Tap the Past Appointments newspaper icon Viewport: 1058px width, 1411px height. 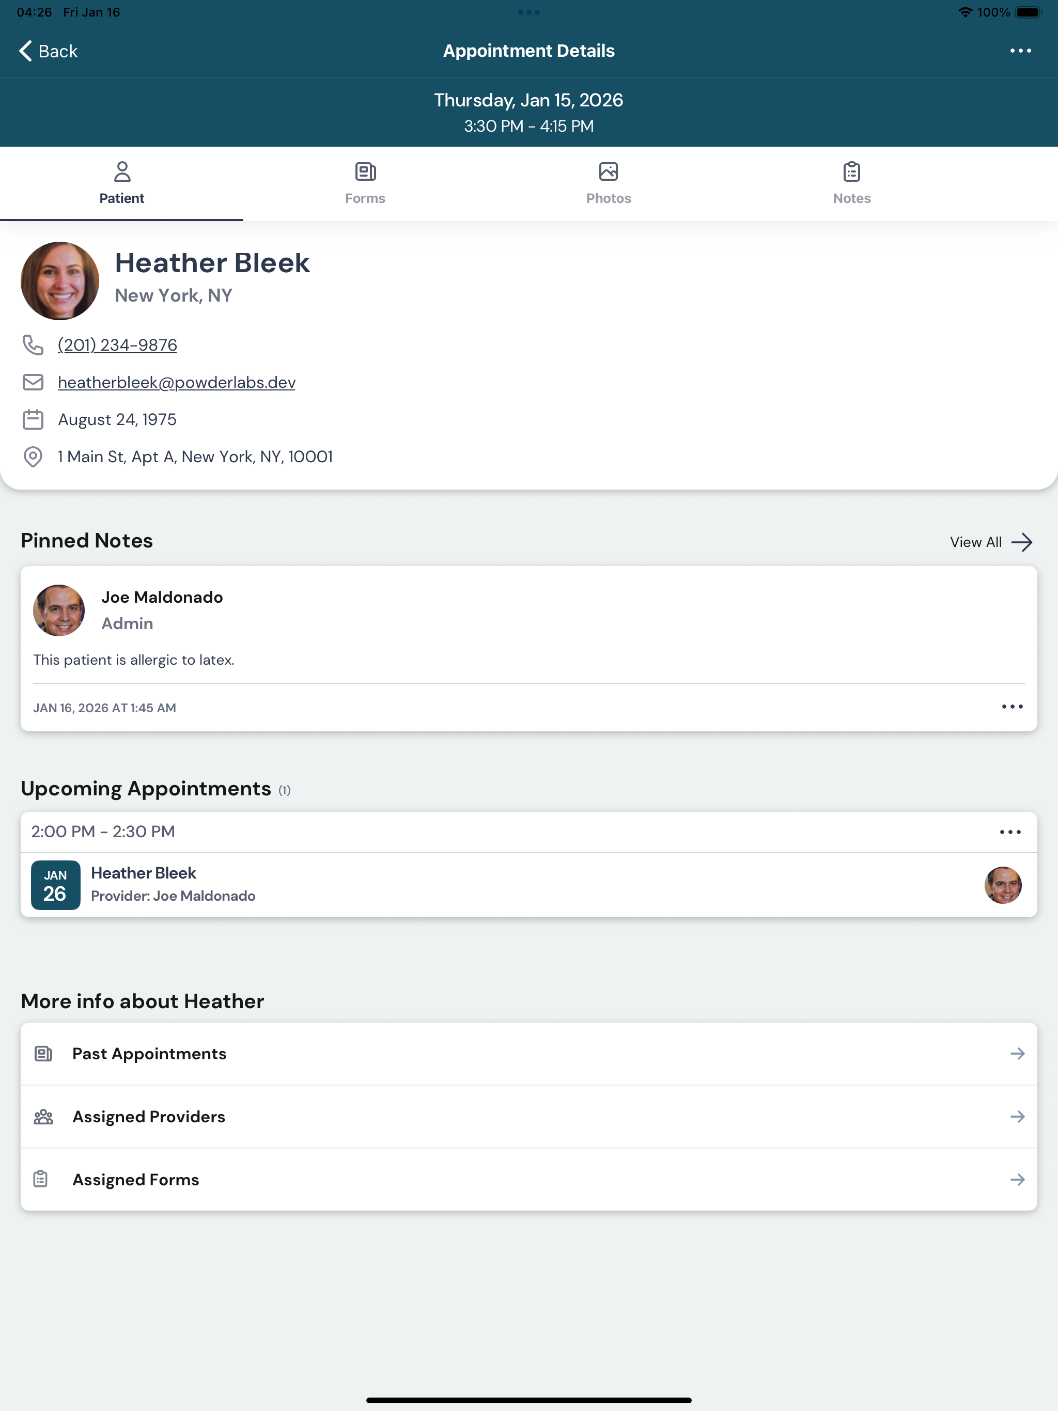[43, 1054]
